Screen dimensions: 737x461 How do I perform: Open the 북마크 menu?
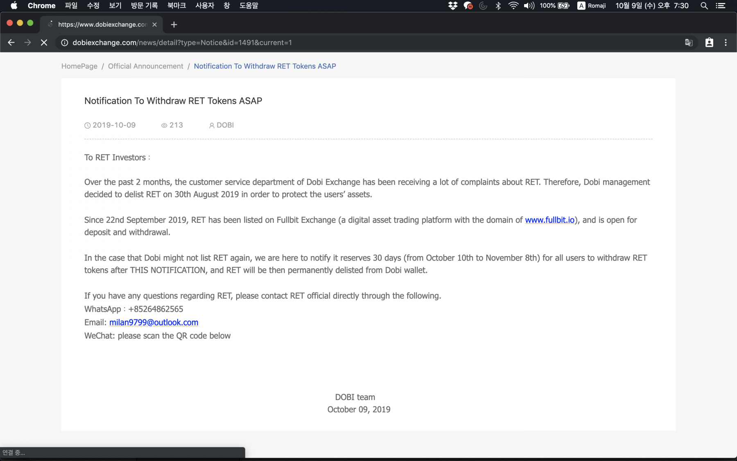(x=176, y=6)
